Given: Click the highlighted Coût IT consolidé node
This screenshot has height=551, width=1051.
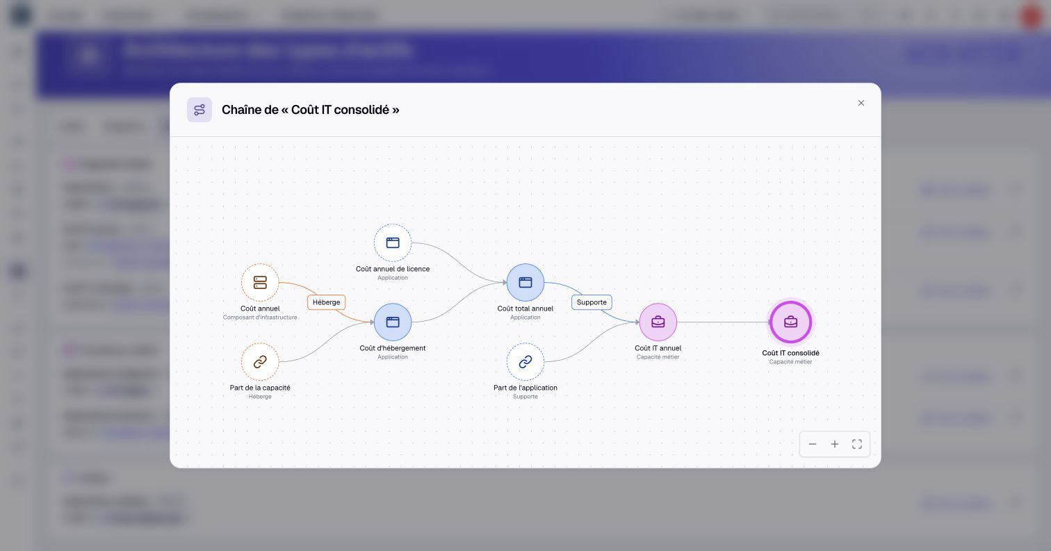Looking at the screenshot, I should click(791, 322).
